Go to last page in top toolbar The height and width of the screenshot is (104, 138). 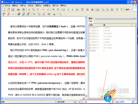coord(77,9)
